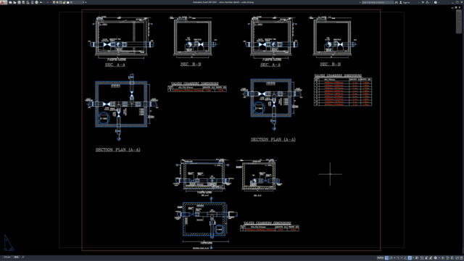Toggle the highlighted grid display button
The image size is (464, 261).
[x=386, y=258]
